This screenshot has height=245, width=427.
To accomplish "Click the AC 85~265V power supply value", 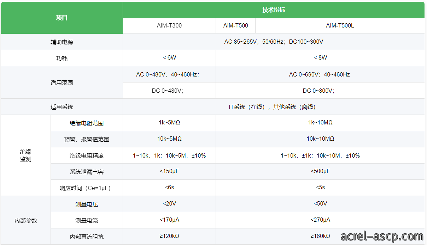I will click(274, 42).
